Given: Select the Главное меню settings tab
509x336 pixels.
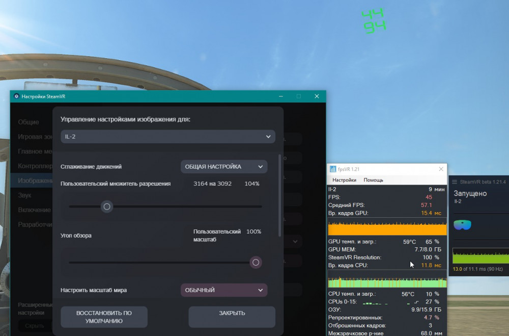Looking at the screenshot, I should [x=35, y=151].
